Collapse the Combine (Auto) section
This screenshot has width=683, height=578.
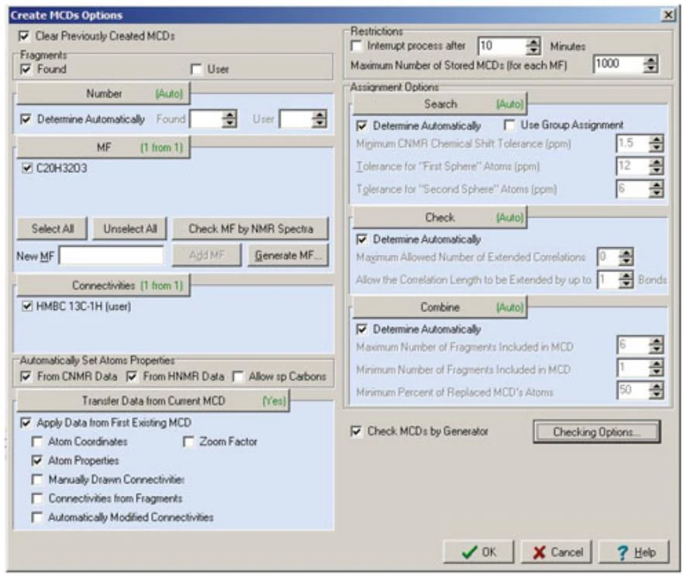coord(440,308)
